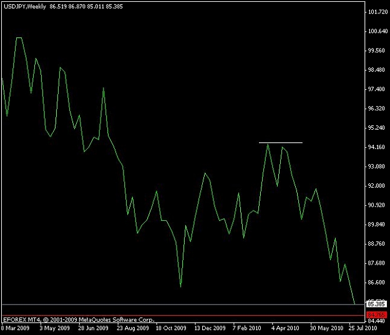Screen dimensions: 390x335
Task: Click the 25 Jul 2010 date label
Action: pos(363,328)
